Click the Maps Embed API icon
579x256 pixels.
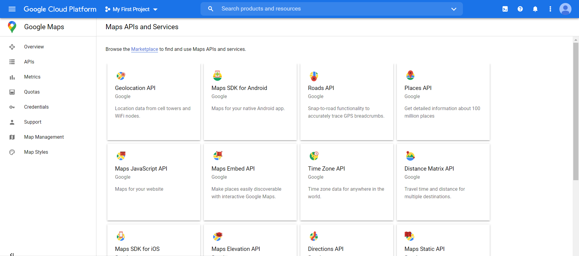pos(218,156)
